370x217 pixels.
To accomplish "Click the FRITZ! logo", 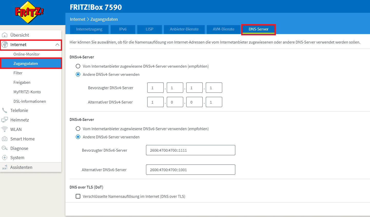I will click(29, 12).
